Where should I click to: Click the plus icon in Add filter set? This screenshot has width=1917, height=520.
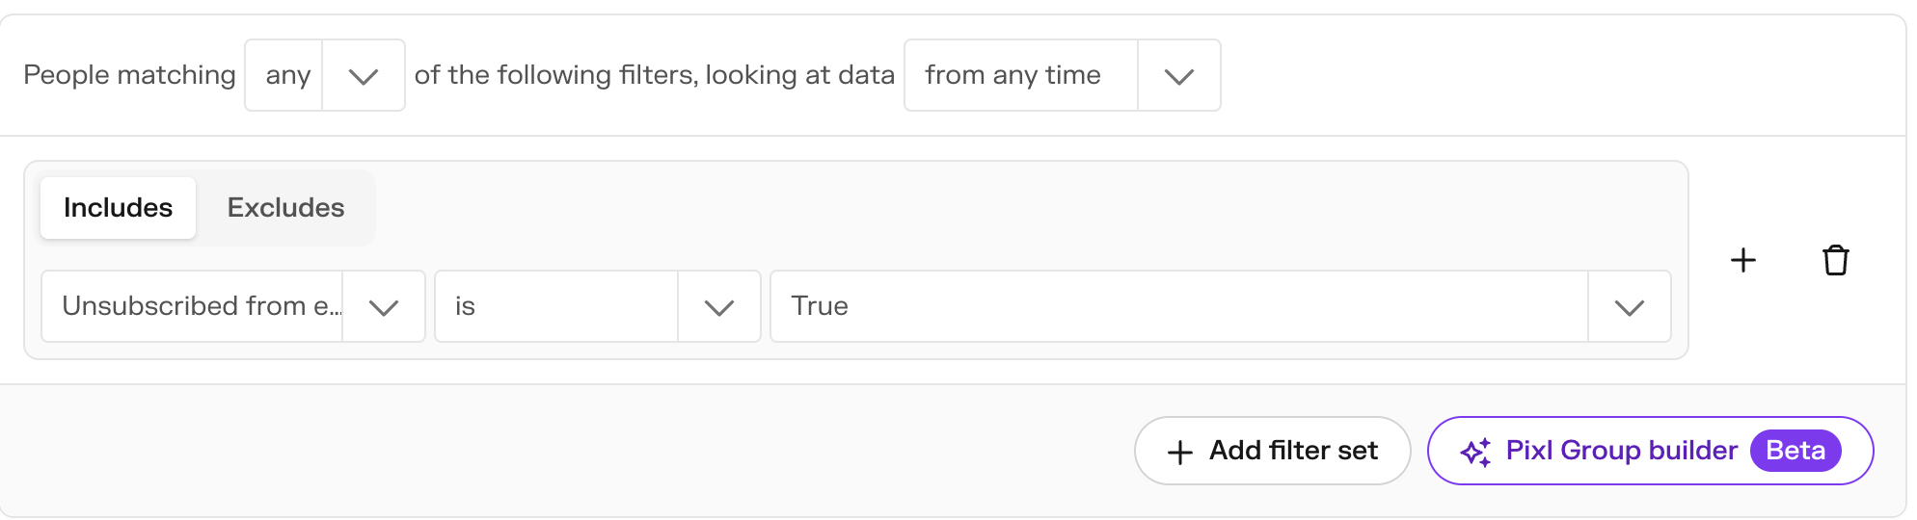pyautogui.click(x=1180, y=452)
